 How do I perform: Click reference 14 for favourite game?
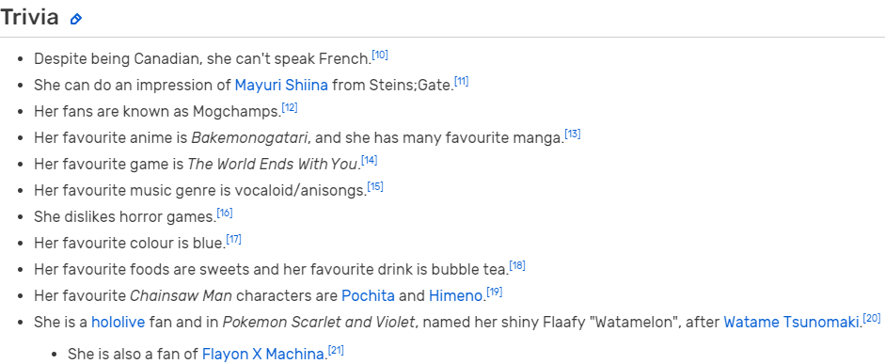[x=369, y=160]
